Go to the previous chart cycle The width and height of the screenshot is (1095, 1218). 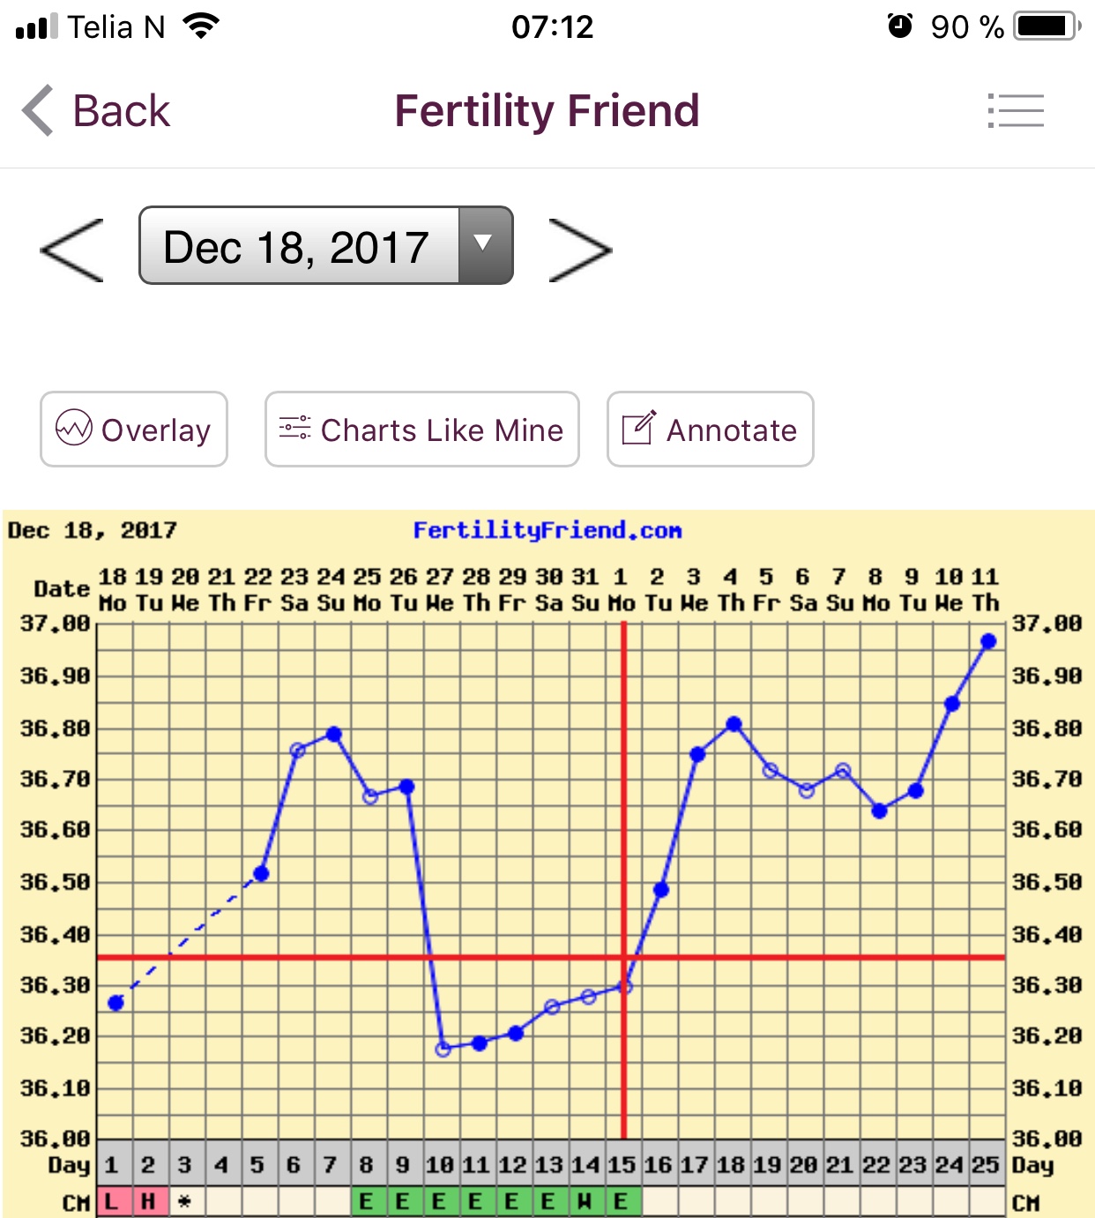click(x=72, y=250)
